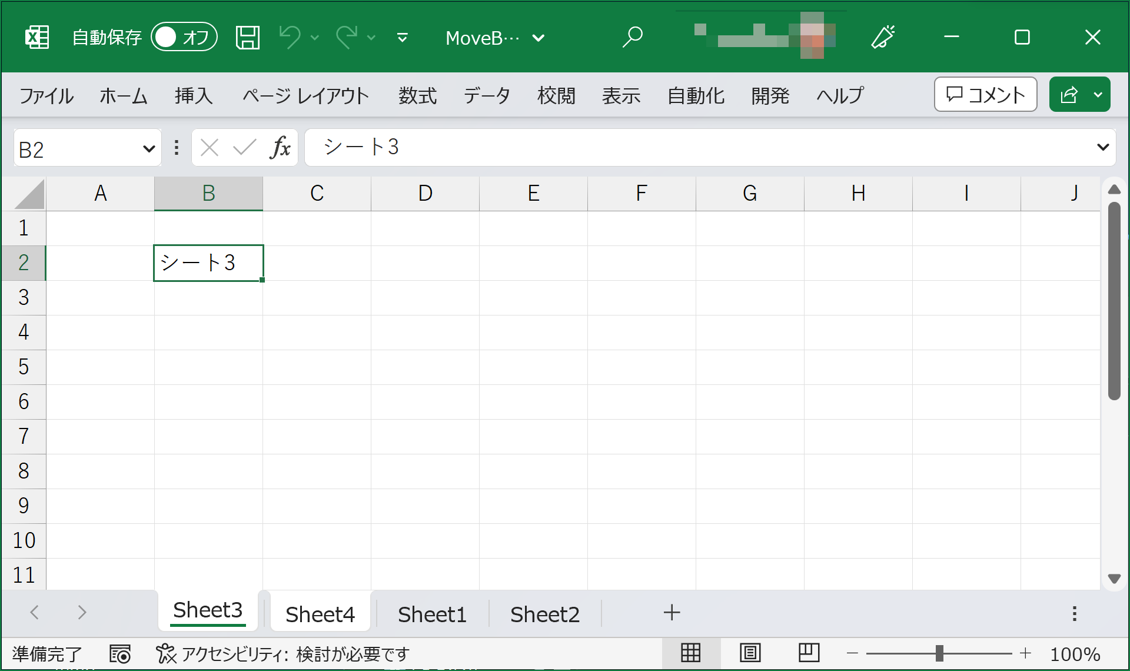The width and height of the screenshot is (1130, 671).
Task: Zoom out with the minus button
Action: [x=852, y=653]
